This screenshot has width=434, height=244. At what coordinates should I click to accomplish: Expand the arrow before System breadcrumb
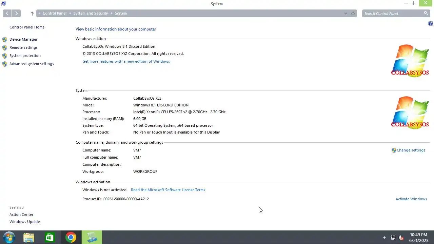tap(111, 13)
